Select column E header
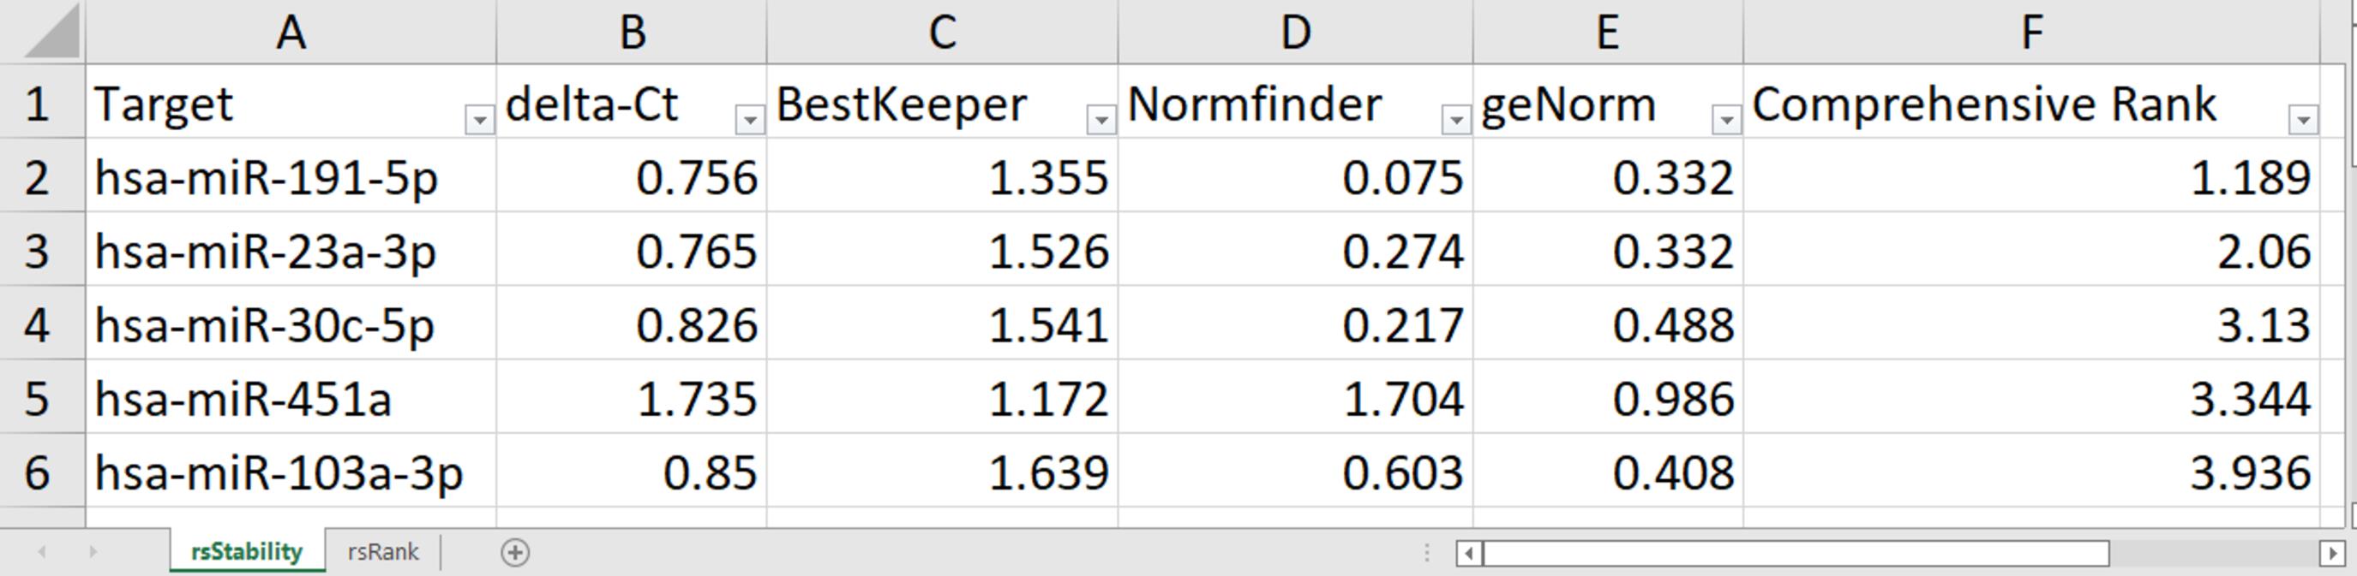2357x576 pixels. [x=1608, y=32]
